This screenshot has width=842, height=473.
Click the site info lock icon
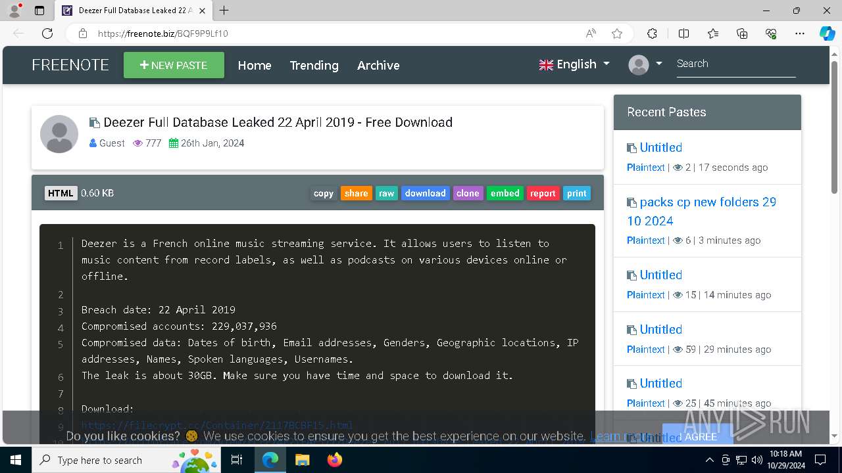point(83,34)
